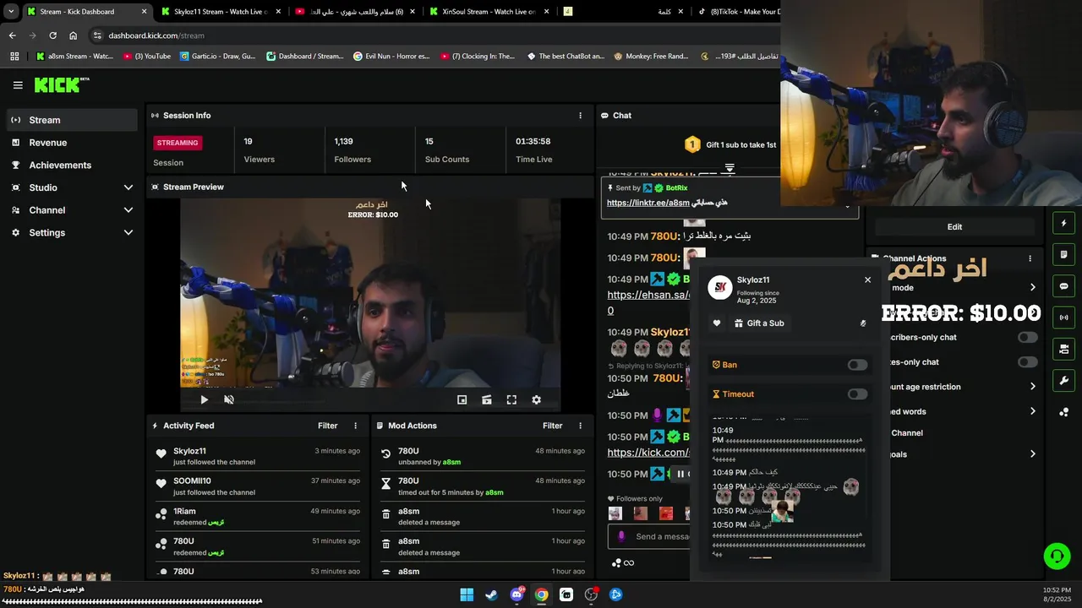Open Achievements in the sidebar
The height and width of the screenshot is (608, 1082).
[x=72, y=166]
